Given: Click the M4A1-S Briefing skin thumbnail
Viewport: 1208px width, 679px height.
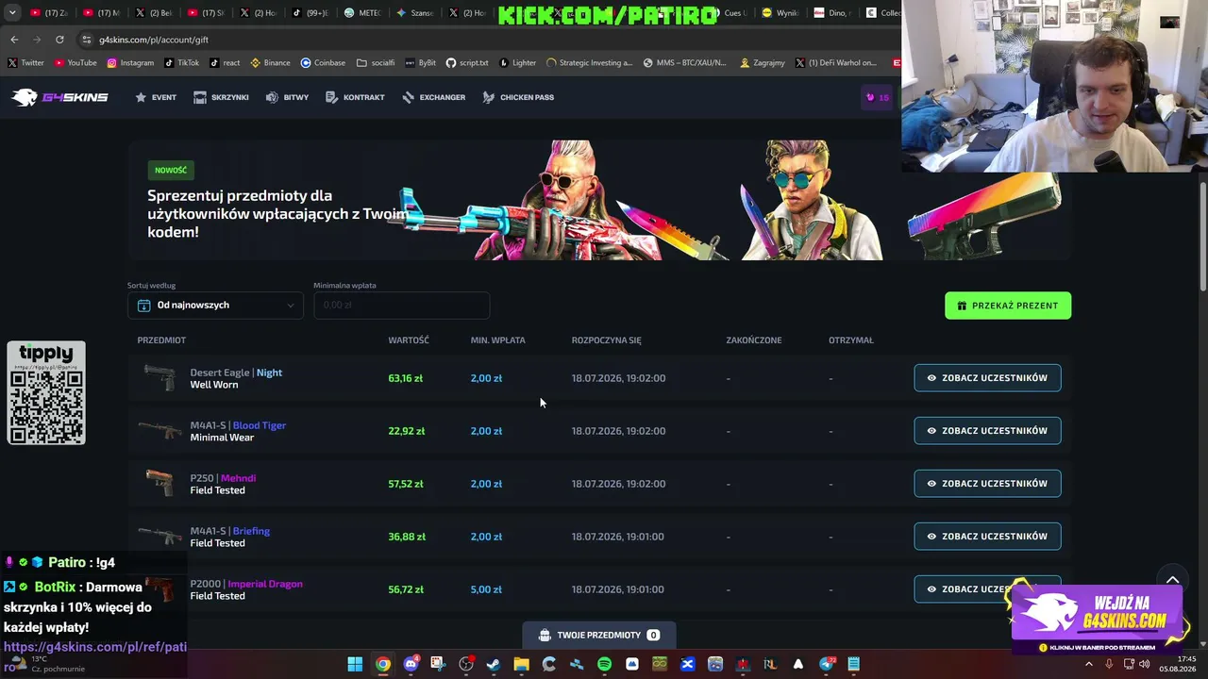Looking at the screenshot, I should [x=159, y=537].
